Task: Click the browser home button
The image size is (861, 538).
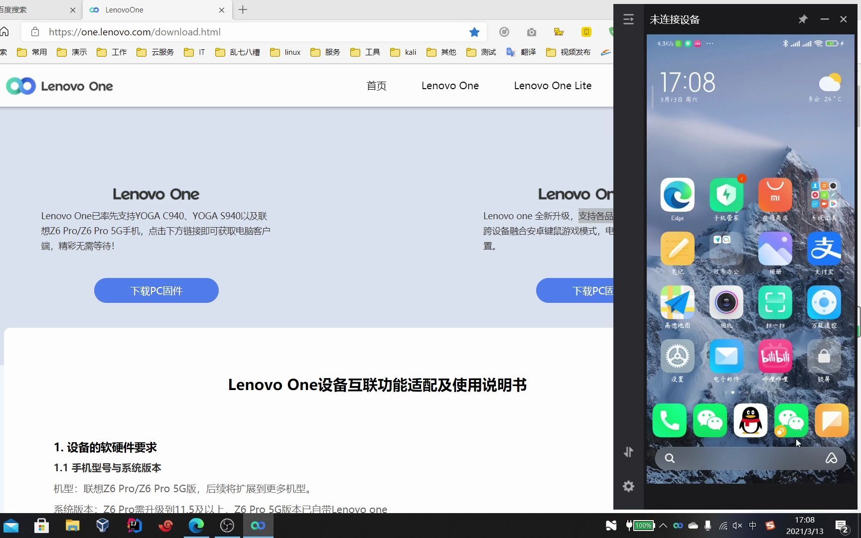Action: 4,32
